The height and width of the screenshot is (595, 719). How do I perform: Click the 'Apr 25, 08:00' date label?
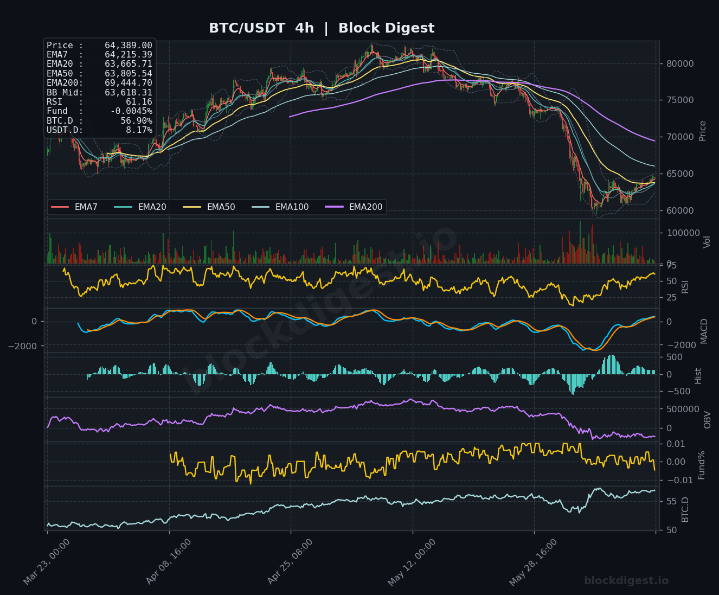pos(290,562)
